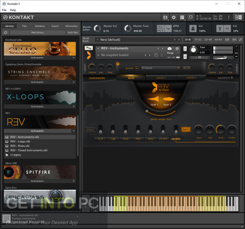Click the orange help question mark
This screenshot has height=229, width=245.
pyautogui.click(x=118, y=64)
